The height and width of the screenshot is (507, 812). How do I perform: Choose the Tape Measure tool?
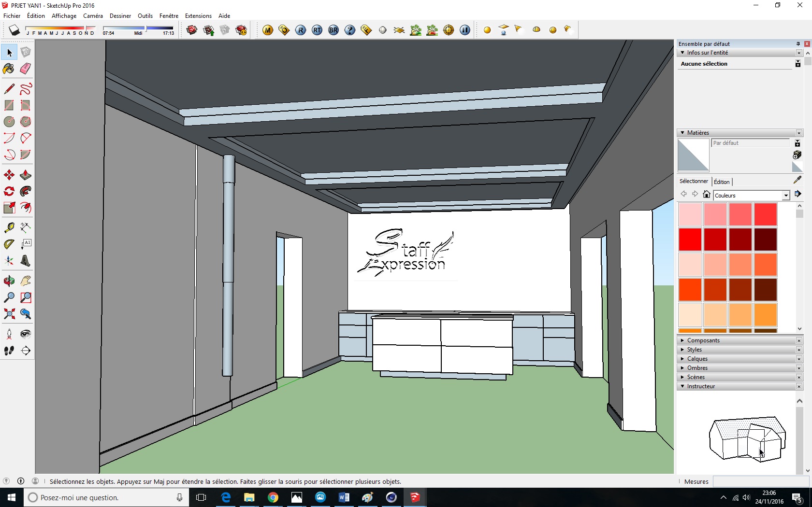tap(9, 227)
